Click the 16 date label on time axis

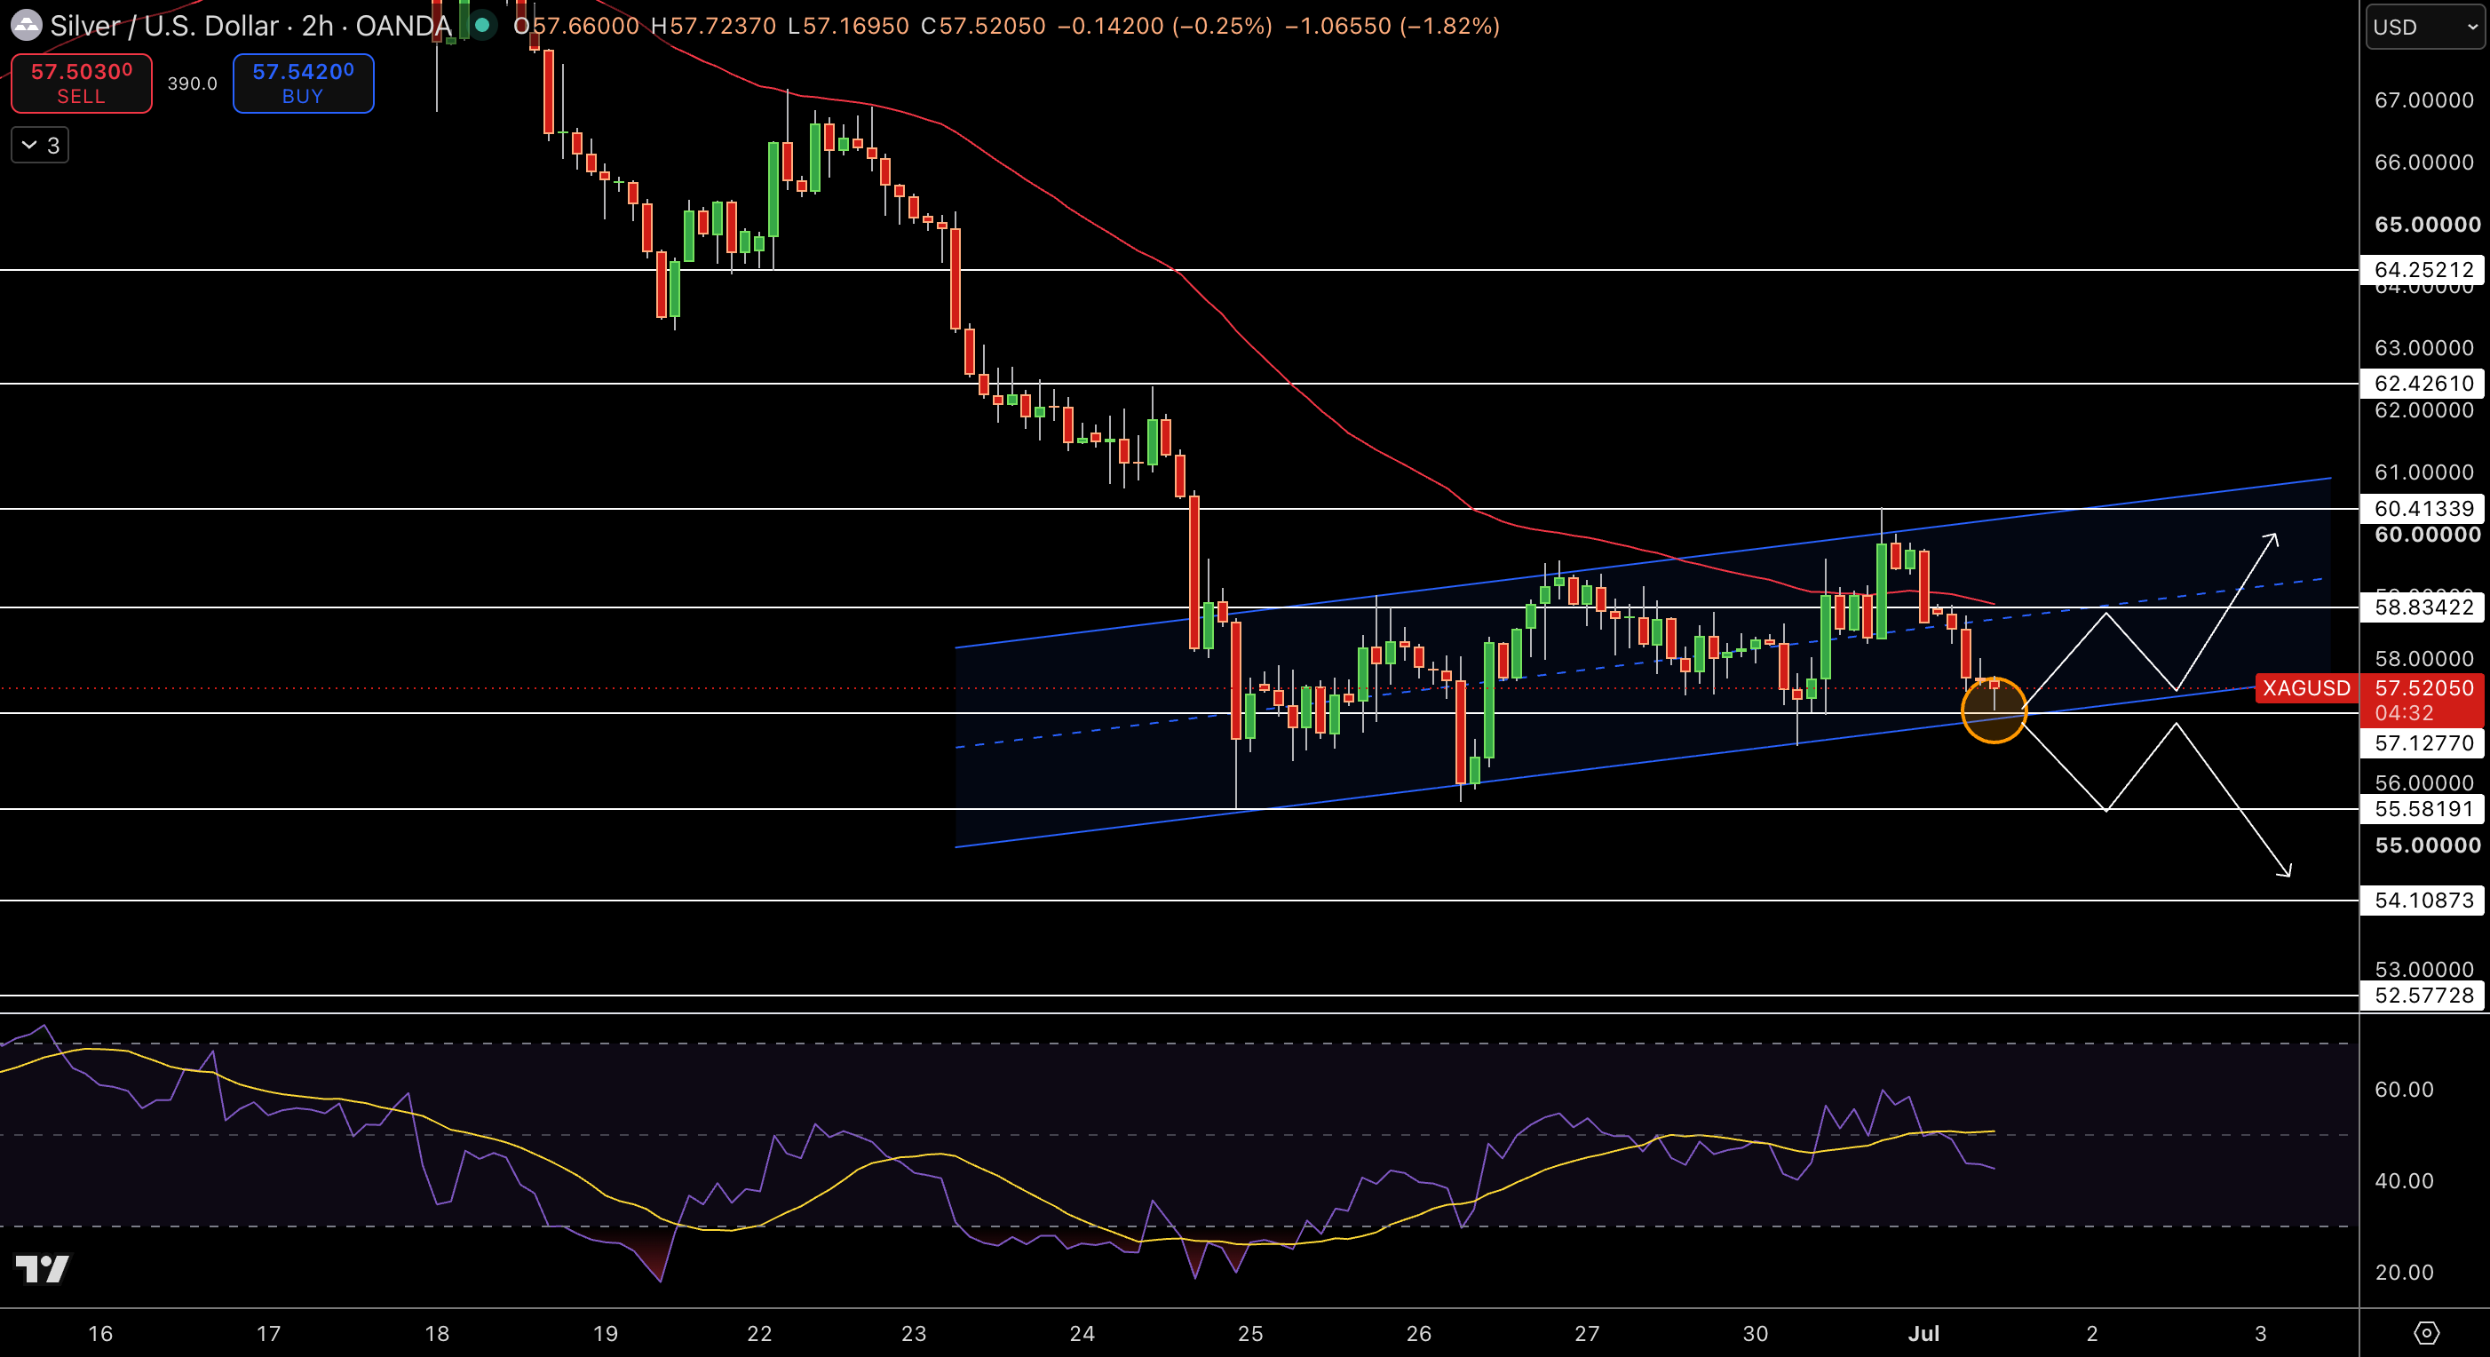point(100,1333)
